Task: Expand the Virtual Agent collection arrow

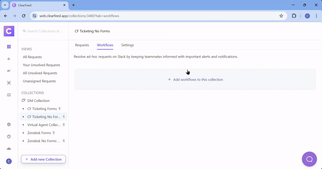Action: [x=23, y=125]
